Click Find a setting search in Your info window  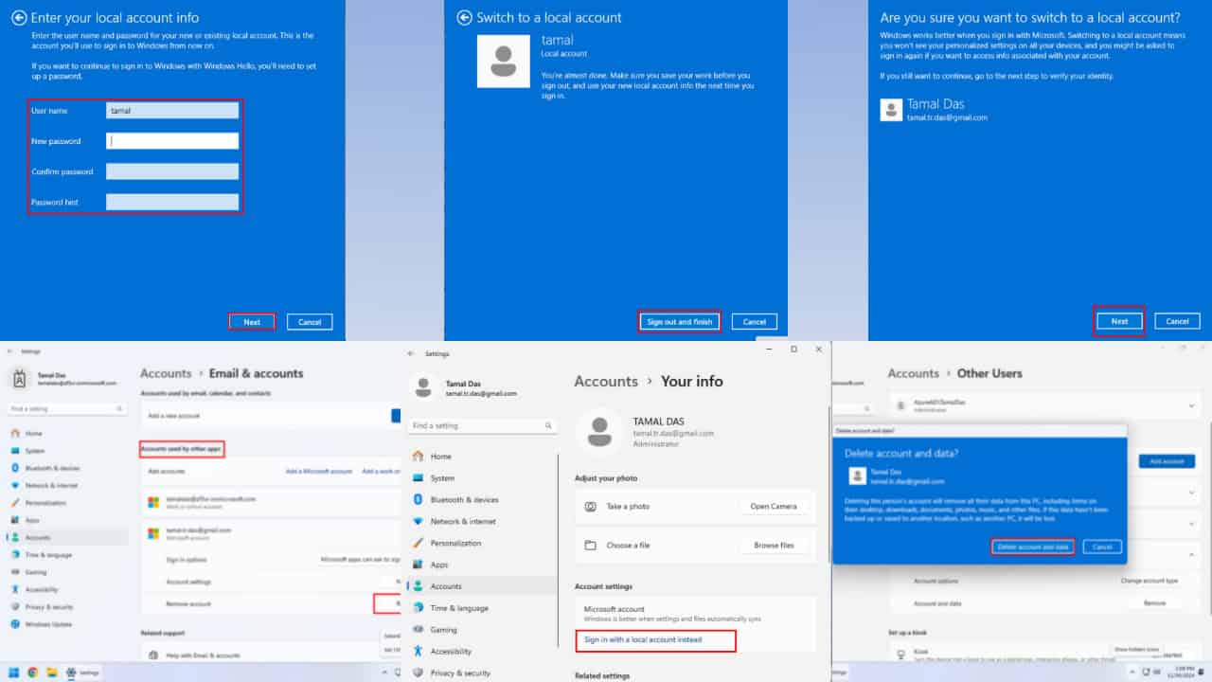(484, 426)
